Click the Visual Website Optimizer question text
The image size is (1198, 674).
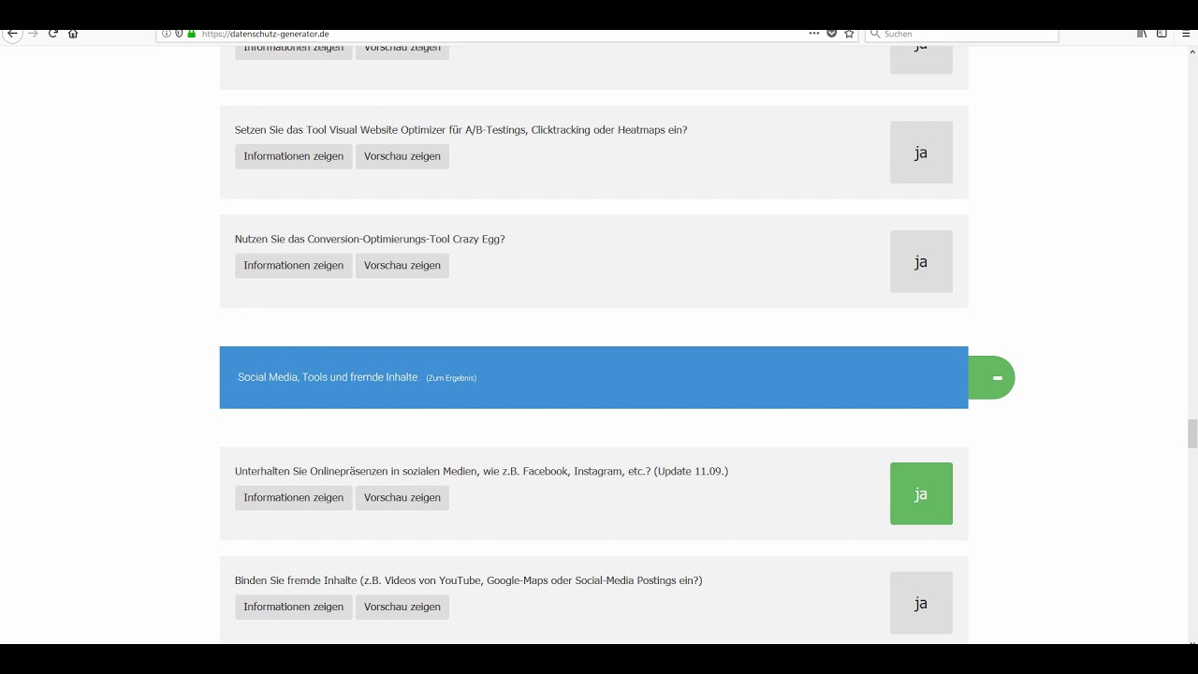pos(460,130)
